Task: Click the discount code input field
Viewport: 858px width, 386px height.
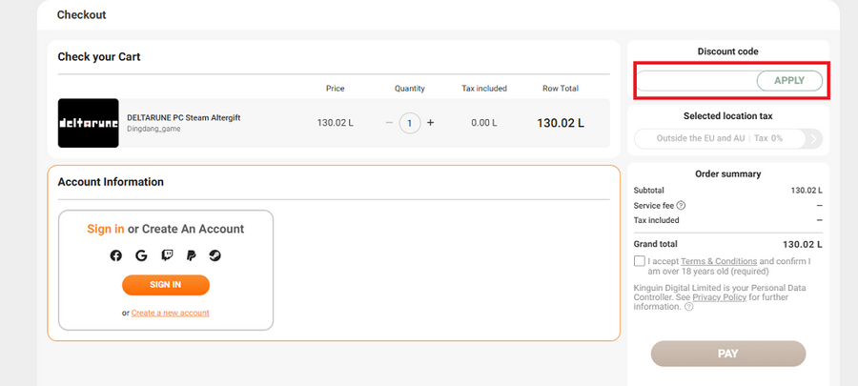Action: (x=696, y=81)
